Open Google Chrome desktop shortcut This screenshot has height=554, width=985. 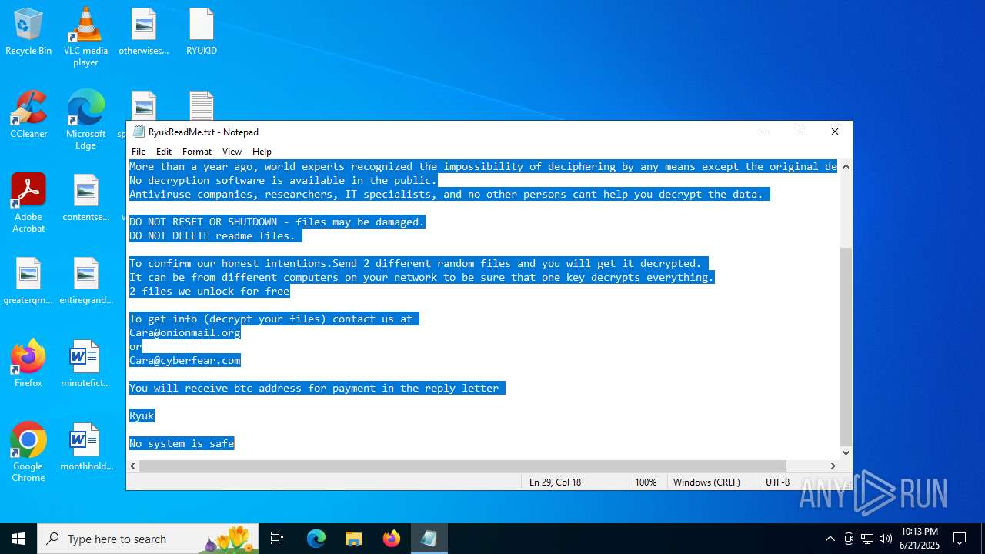click(28, 452)
